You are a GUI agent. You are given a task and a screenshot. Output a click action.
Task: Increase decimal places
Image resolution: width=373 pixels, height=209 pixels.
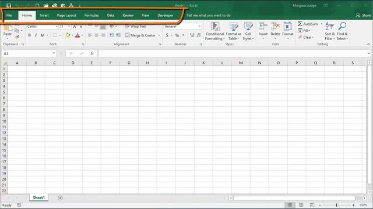[x=192, y=35]
